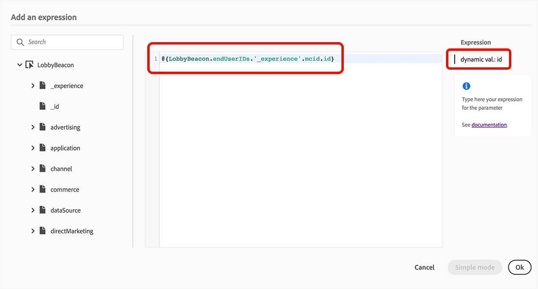Select the application field label

(x=65, y=148)
